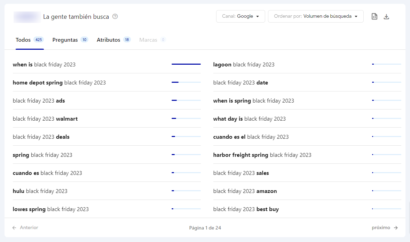Click 'cuando es el black friday 2023'
Viewport: 410px width, 242px height.
tap(251, 137)
